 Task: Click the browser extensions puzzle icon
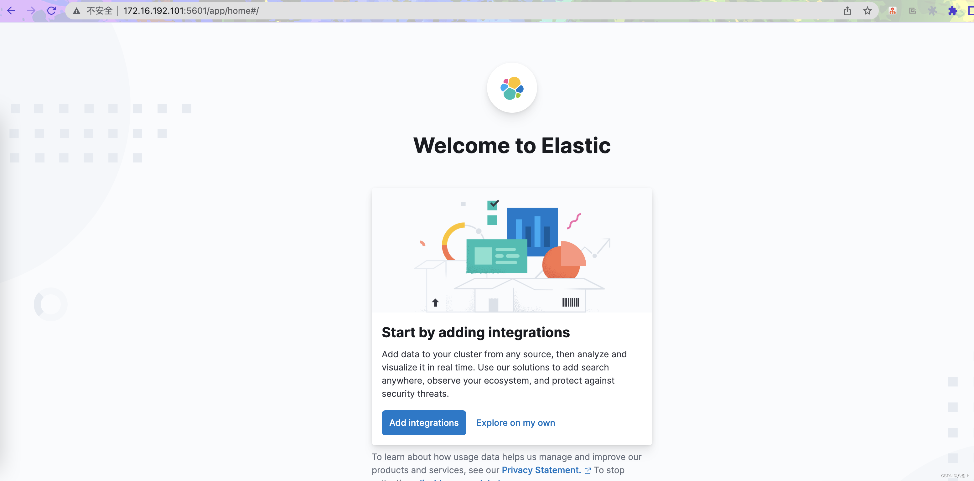tap(952, 11)
